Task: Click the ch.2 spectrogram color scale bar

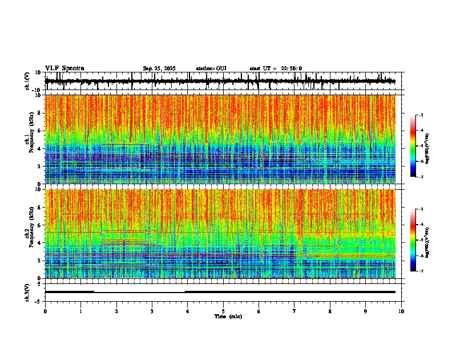Action: [x=413, y=240]
